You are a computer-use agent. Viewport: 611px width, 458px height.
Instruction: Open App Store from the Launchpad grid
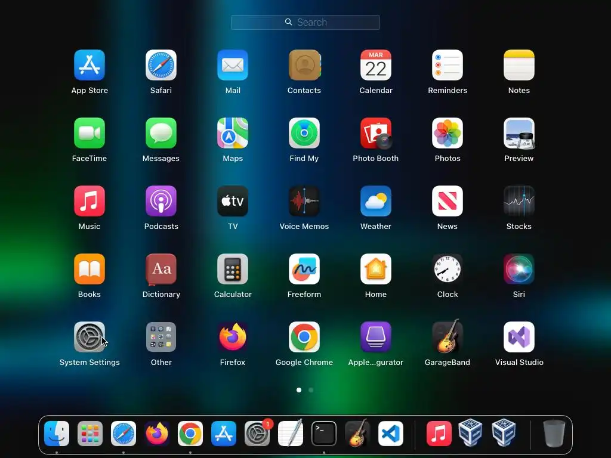90,65
